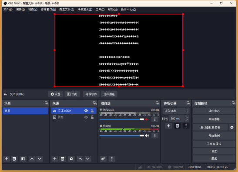Toggle lock on Text (GDI+) source
238x172 pixels.
pyautogui.click(x=92, y=111)
